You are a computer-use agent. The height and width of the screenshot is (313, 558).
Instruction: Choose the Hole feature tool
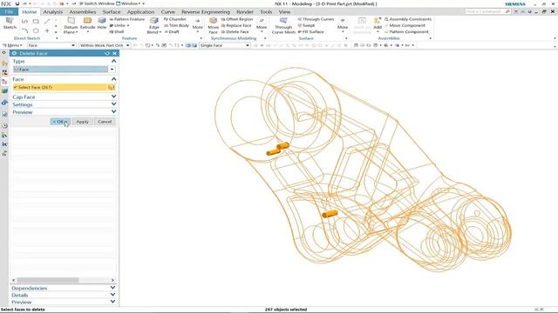click(102, 23)
